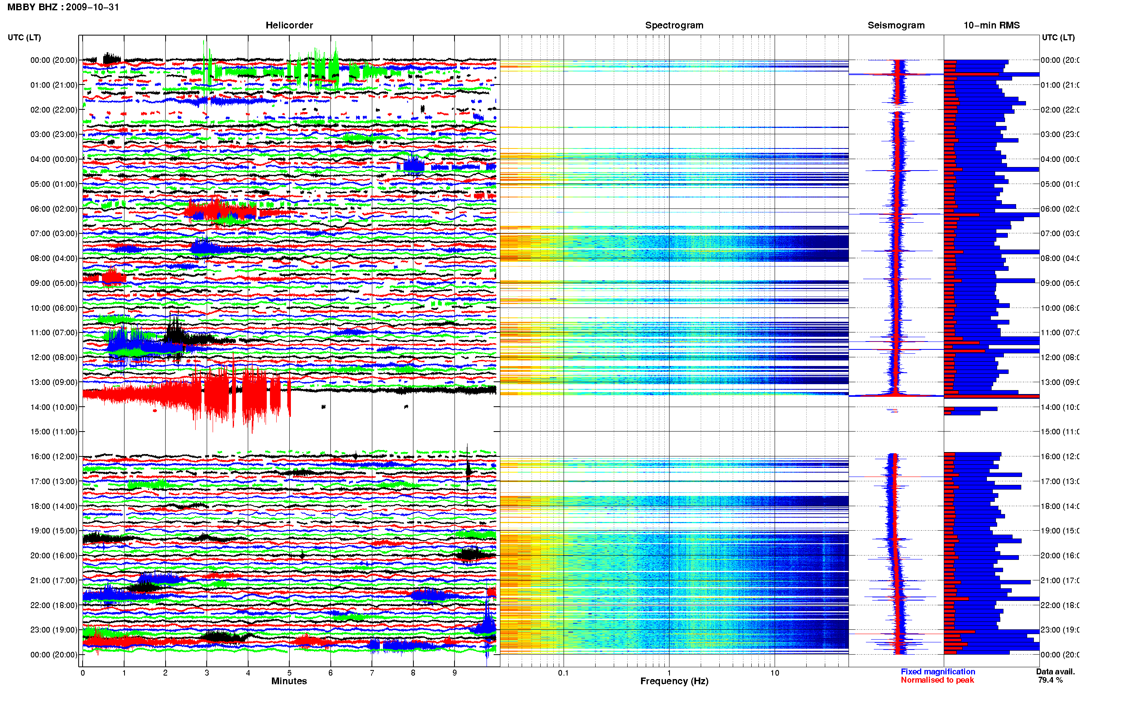Select the Seismogram panel heading
Screen dimensions: 1124x702
(x=896, y=25)
